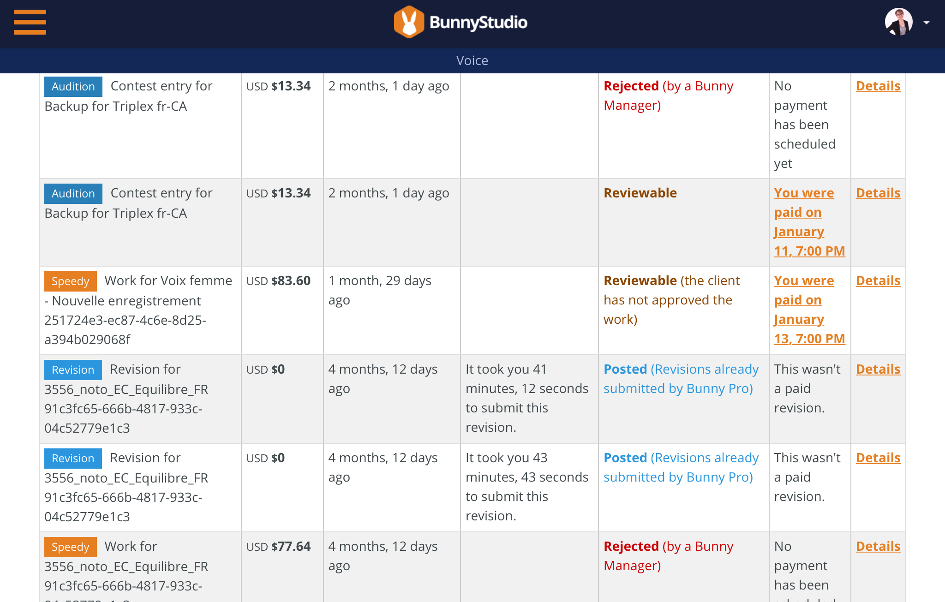945x602 pixels.
Task: Click the first Audition badge
Action: click(73, 87)
